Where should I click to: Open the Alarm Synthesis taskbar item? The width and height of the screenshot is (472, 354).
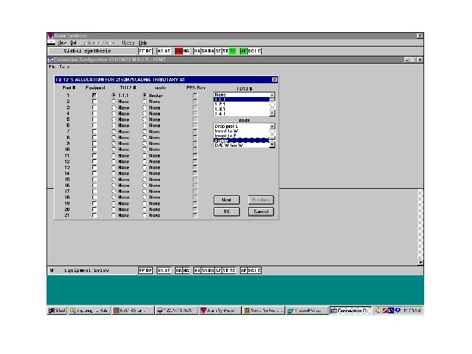coord(220,310)
